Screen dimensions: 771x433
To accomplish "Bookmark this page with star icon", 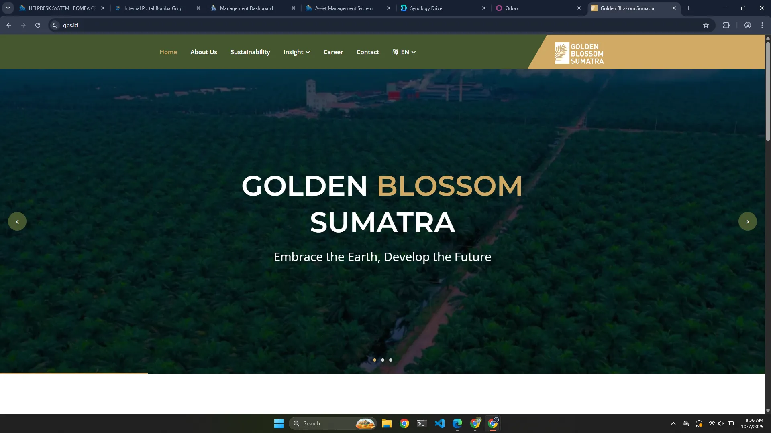I will pyautogui.click(x=706, y=25).
